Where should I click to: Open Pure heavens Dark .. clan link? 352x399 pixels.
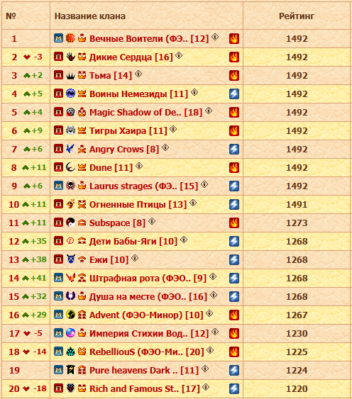click(x=144, y=370)
